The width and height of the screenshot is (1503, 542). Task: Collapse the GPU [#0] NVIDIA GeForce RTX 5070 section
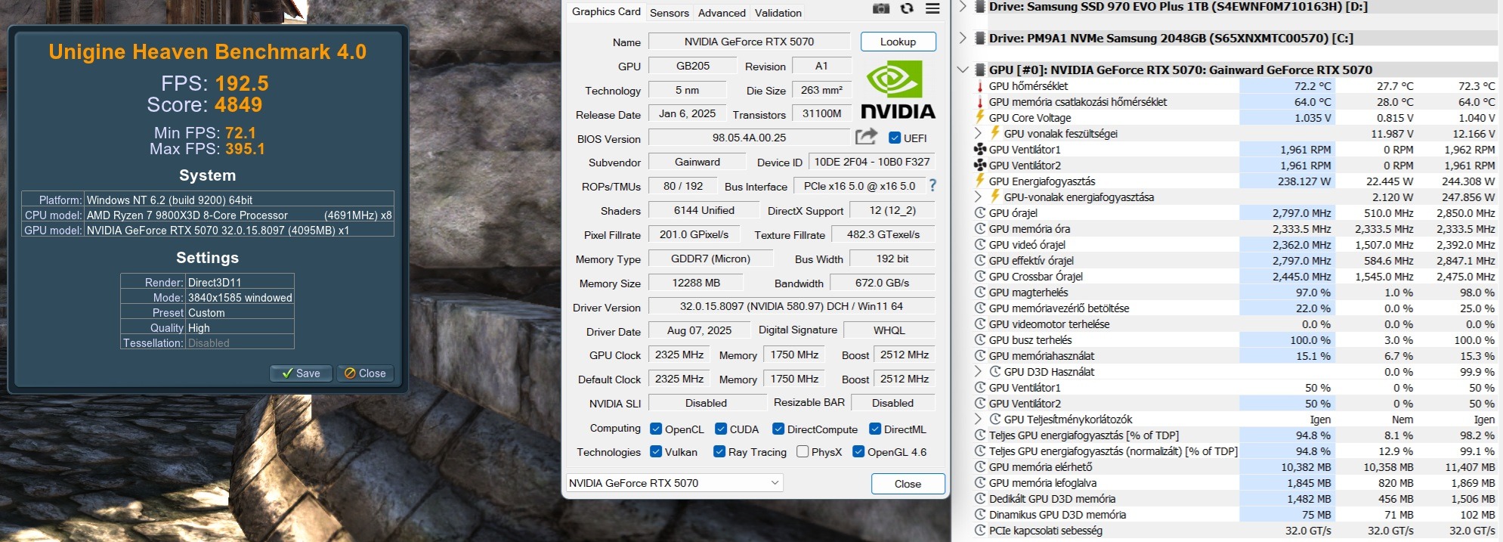[x=963, y=70]
